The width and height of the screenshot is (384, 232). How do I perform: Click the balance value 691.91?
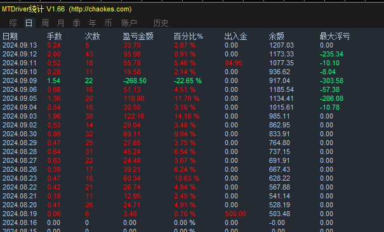click(x=279, y=160)
